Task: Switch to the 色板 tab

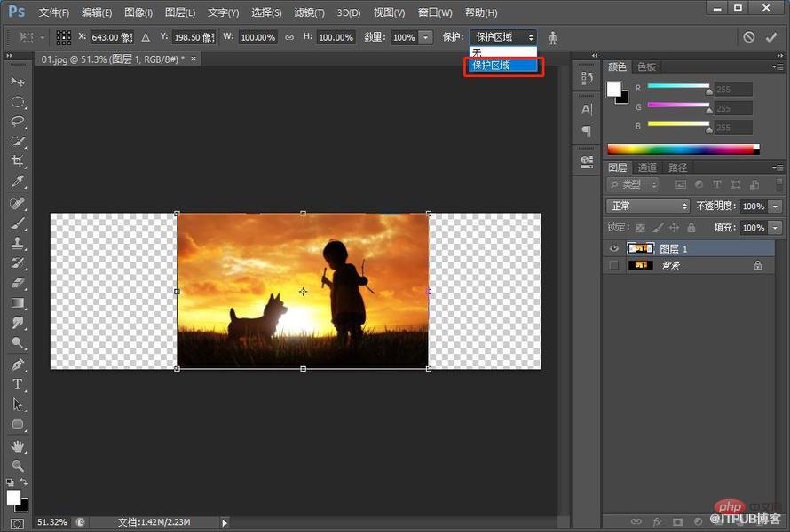Action: [x=646, y=66]
